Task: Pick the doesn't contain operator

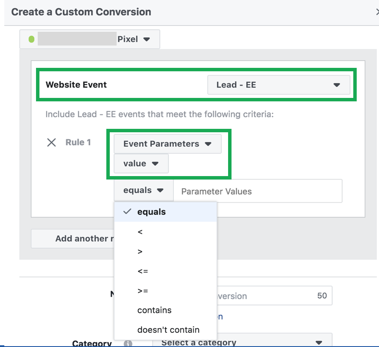Action: [x=168, y=330]
